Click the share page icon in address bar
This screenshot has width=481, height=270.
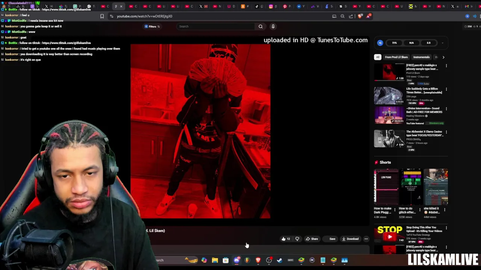tap(351, 16)
